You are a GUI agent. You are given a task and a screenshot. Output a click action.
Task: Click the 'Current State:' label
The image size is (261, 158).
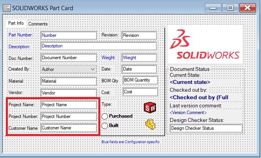pyautogui.click(x=185, y=75)
